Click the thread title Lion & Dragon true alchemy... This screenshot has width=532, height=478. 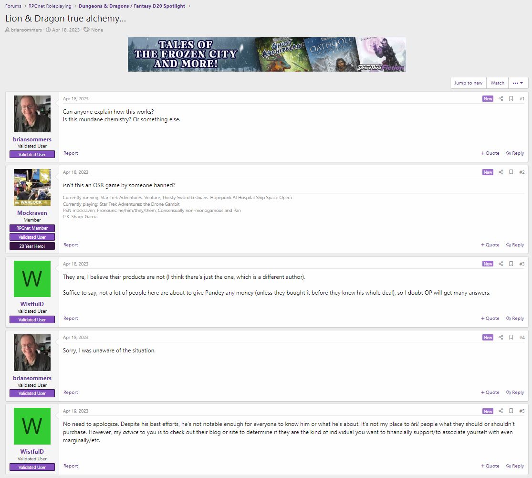point(65,18)
